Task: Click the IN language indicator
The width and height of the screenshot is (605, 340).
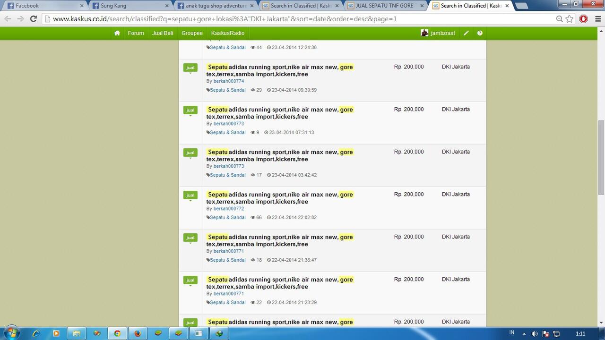Action: pos(511,332)
